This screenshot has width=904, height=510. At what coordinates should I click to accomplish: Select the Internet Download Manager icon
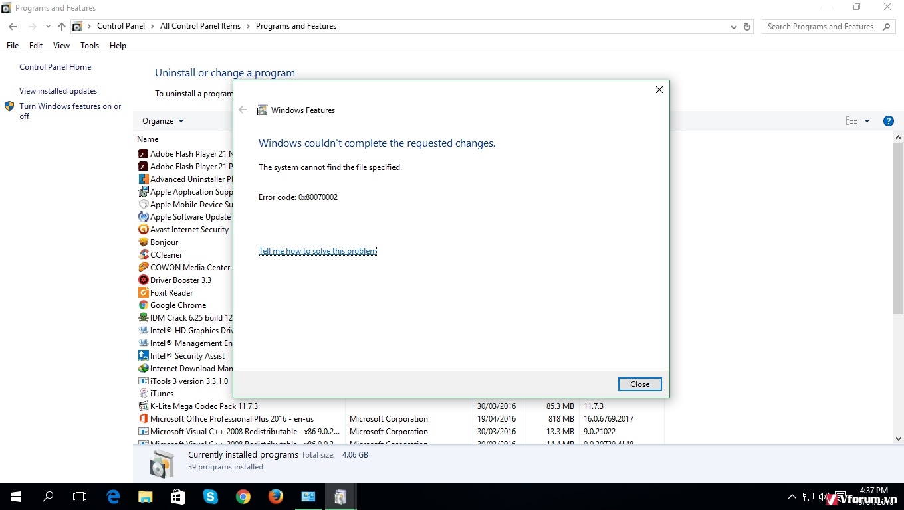(143, 369)
